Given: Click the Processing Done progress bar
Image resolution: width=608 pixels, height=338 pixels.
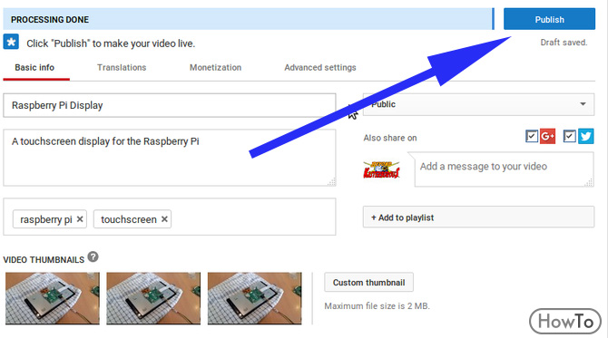Looking at the screenshot, I should 249,19.
